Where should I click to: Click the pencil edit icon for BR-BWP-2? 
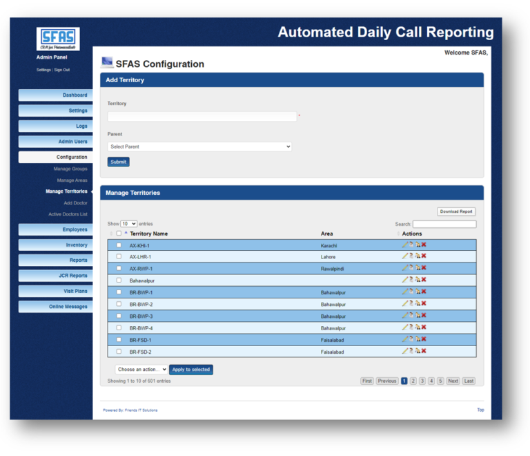pyautogui.click(x=405, y=303)
